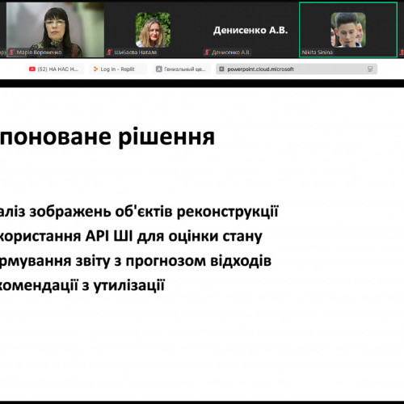Click the screen-share icon in the powerpoint tab
The width and height of the screenshot is (404, 404).
370,69
